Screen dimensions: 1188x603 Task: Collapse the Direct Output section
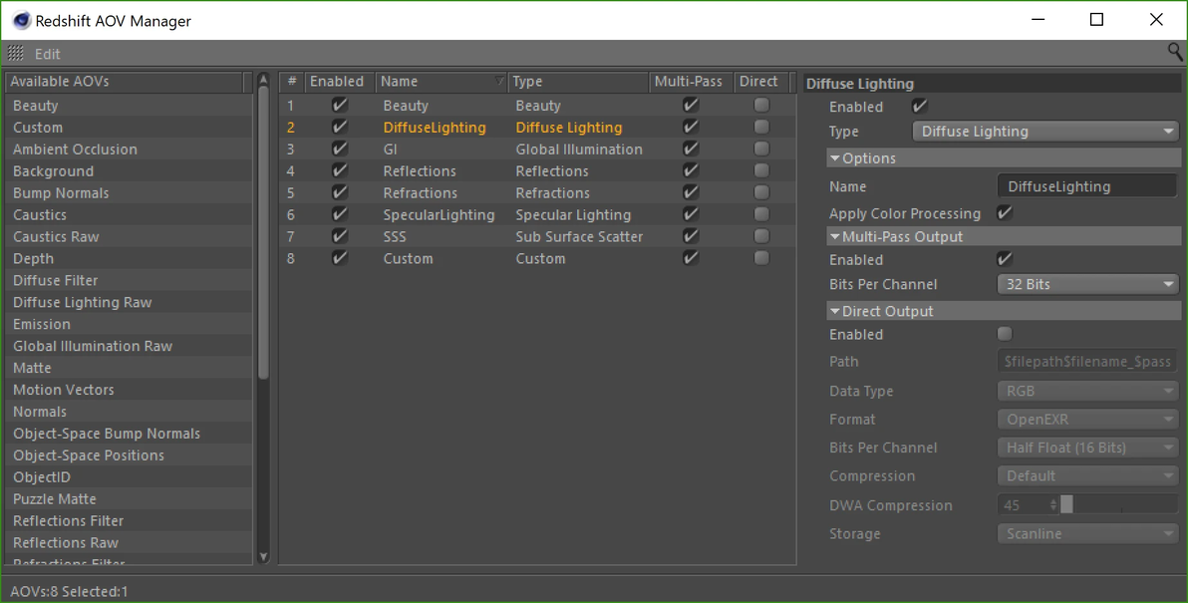tap(835, 312)
